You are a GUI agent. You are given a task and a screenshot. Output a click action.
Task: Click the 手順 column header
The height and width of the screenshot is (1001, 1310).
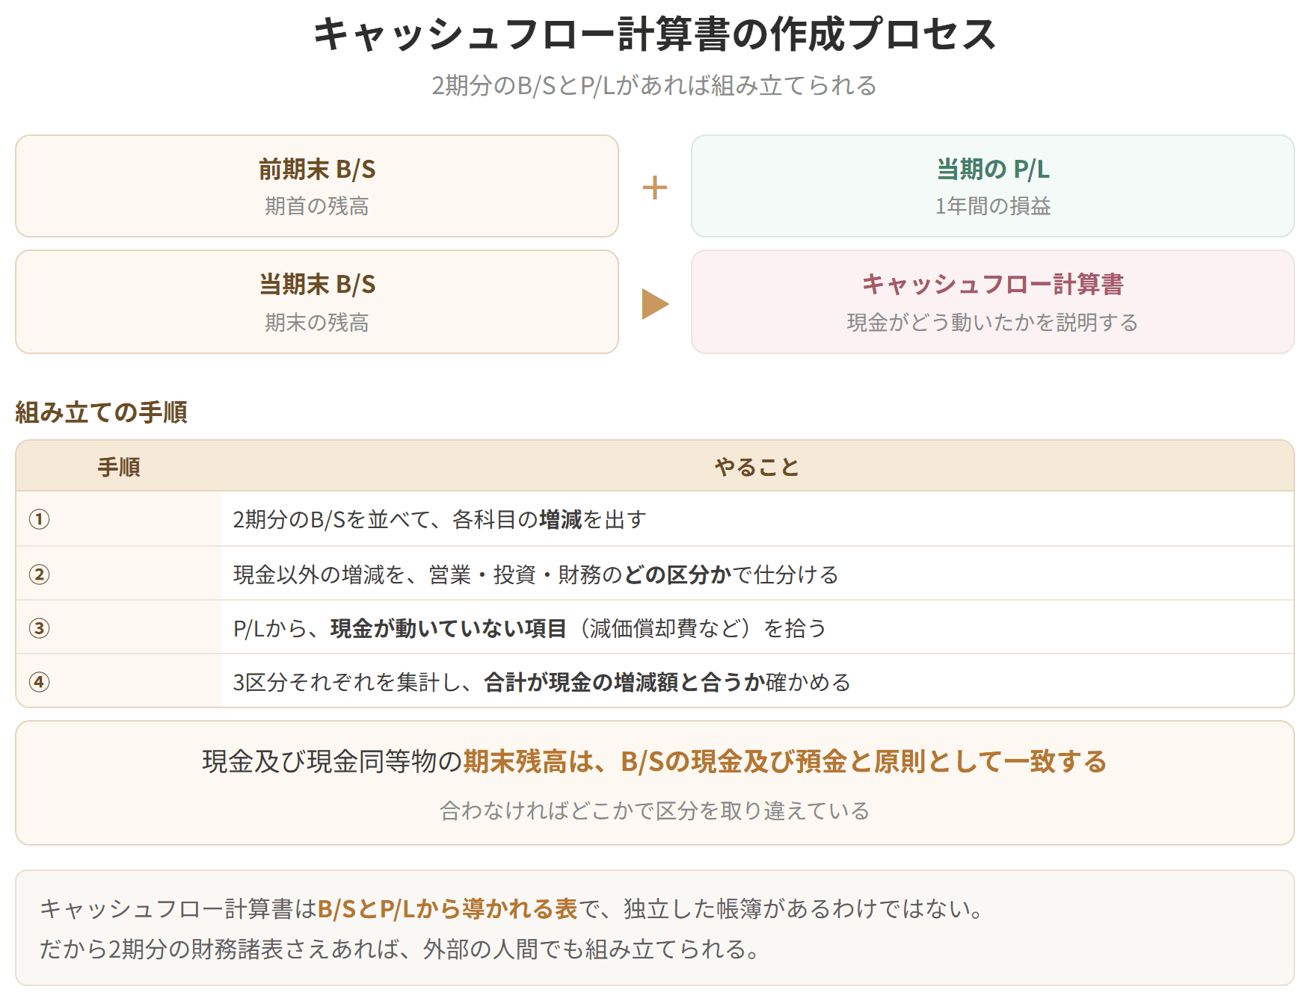coord(119,467)
